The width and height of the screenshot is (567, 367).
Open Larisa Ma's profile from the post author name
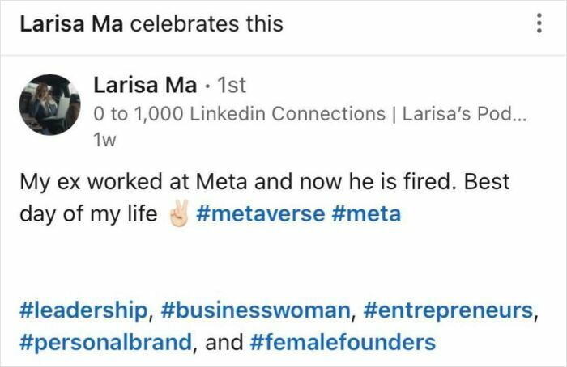click(x=144, y=83)
